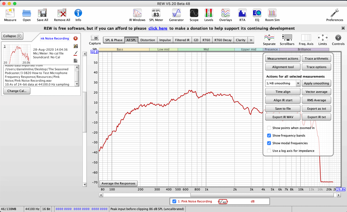Enable Show points when zoomed in
The width and height of the screenshot is (347, 212).
269,128
